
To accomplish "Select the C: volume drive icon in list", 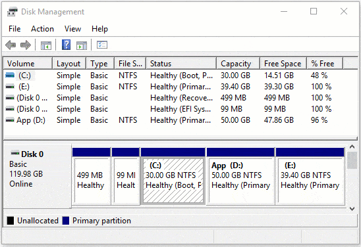I will click(x=10, y=76).
